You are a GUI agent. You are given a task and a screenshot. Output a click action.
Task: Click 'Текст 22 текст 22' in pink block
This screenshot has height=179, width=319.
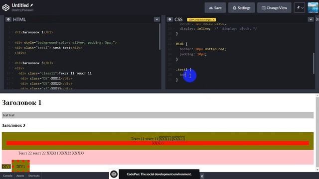point(32,153)
